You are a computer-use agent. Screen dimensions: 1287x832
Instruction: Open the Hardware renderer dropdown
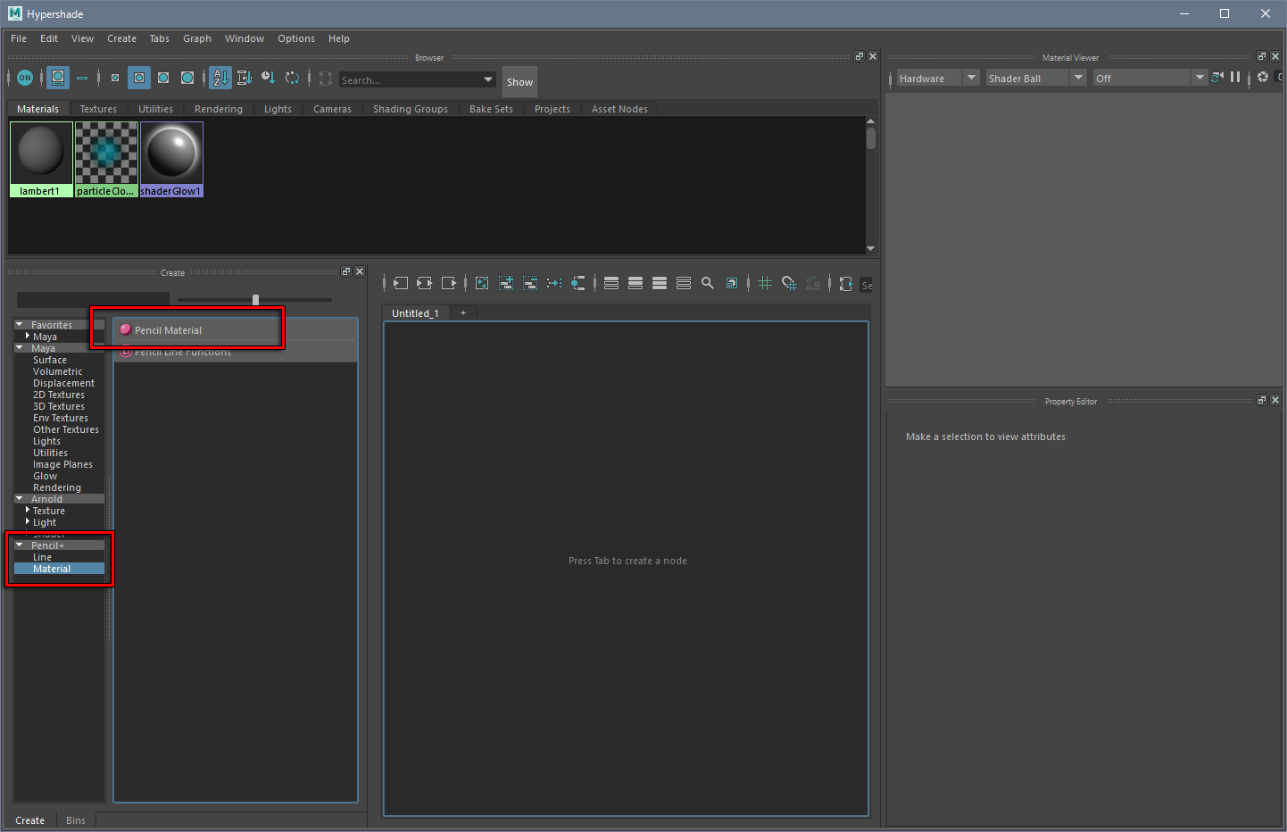coord(971,78)
